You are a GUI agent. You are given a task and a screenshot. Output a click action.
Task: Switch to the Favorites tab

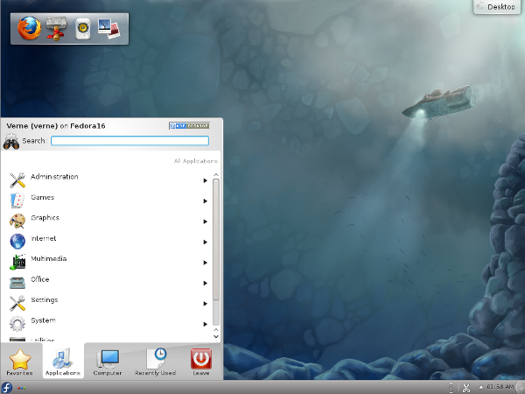click(x=20, y=361)
